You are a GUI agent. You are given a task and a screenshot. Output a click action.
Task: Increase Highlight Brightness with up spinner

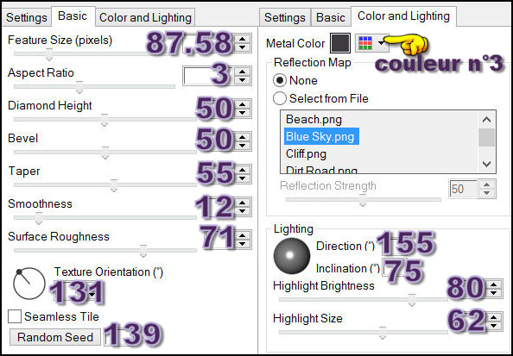point(493,284)
